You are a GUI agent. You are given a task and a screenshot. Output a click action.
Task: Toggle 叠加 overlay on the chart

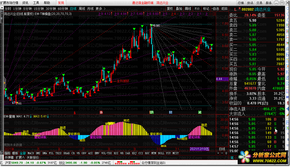click(x=179, y=9)
